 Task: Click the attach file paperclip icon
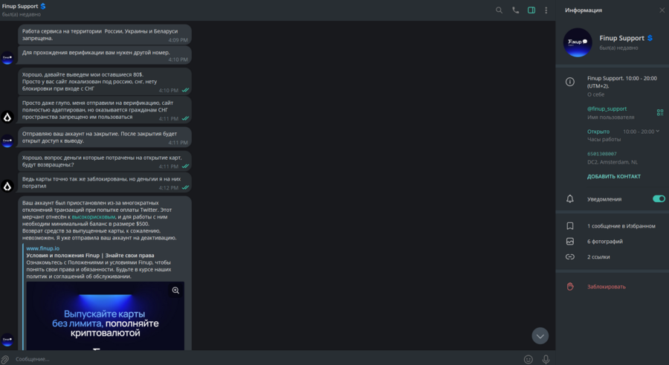tap(4, 360)
